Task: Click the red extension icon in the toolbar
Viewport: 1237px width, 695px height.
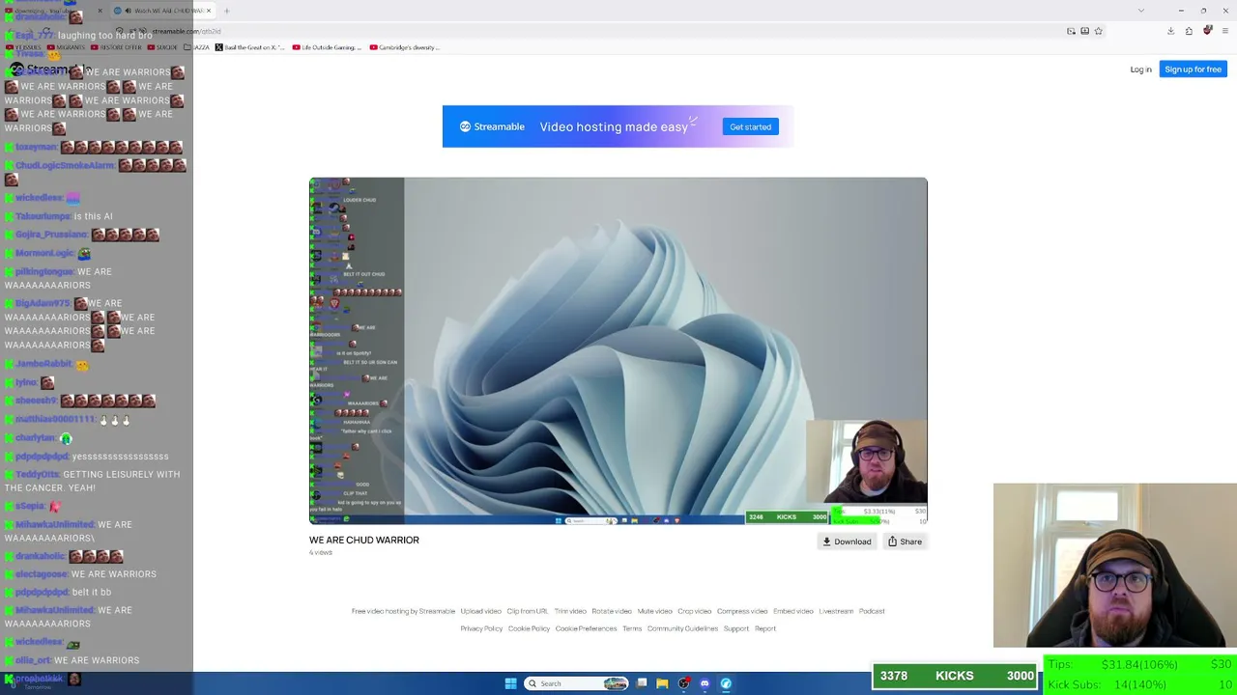Action: pyautogui.click(x=1207, y=31)
